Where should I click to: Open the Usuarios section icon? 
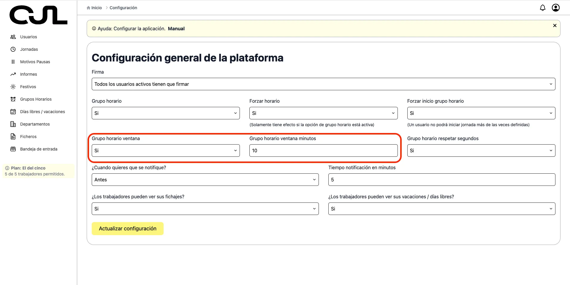point(13,37)
